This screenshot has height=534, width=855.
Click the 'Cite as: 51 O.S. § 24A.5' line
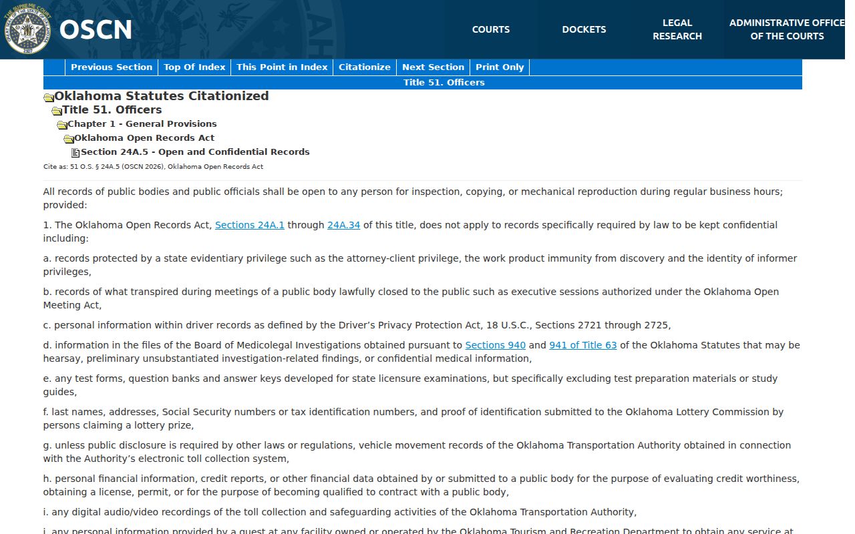153,166
